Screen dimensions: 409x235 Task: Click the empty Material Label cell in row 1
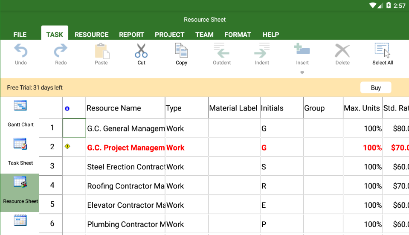234,128
